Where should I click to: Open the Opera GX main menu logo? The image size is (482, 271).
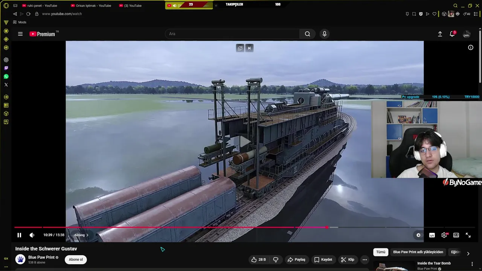(x=6, y=6)
